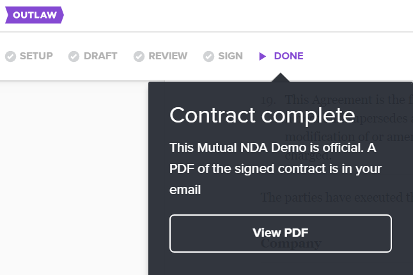Screen dimensions: 413x275
Task: Click the popup's pointer caret below DONE
Action: coord(281,77)
